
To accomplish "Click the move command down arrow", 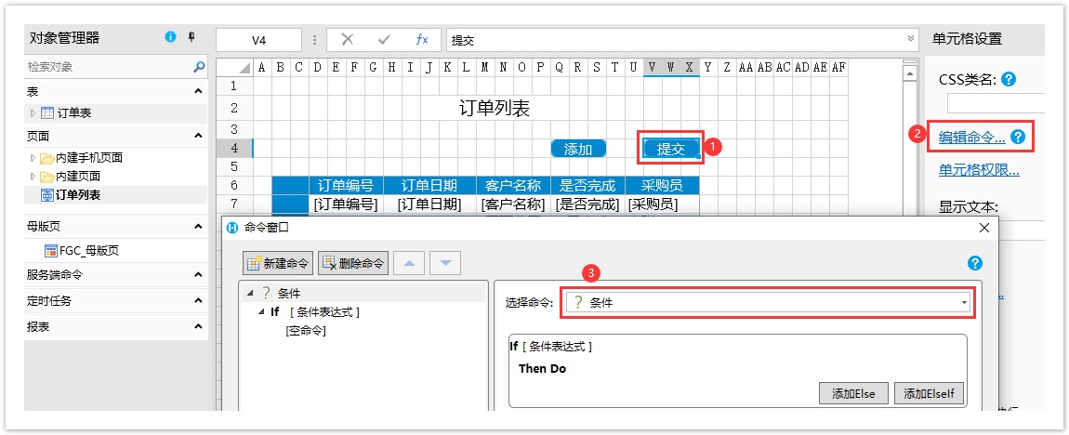I will (x=445, y=263).
